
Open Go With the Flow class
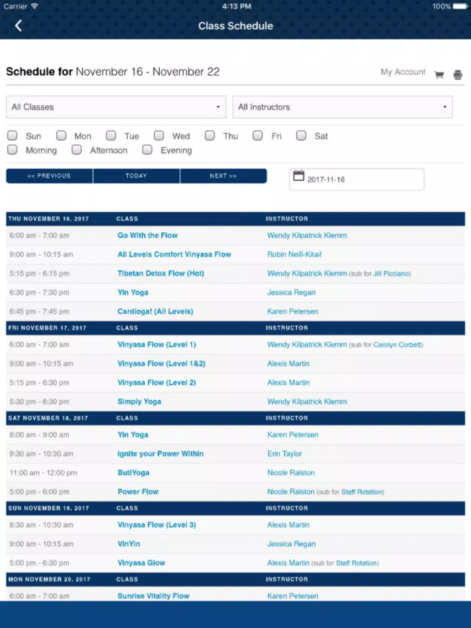[x=148, y=236]
